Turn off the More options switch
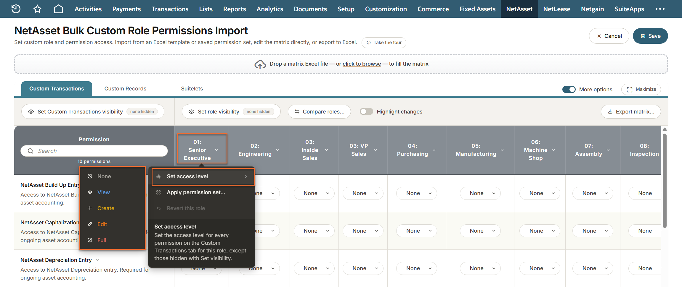The height and width of the screenshot is (287, 682). [x=569, y=89]
